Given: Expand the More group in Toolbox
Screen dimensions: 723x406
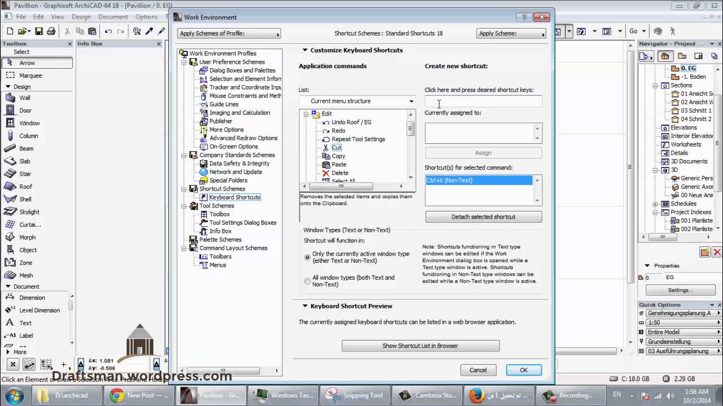Looking at the screenshot, I should 8,352.
